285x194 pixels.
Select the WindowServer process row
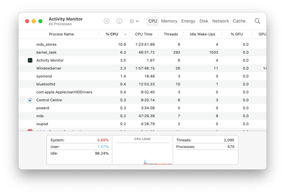pos(49,68)
